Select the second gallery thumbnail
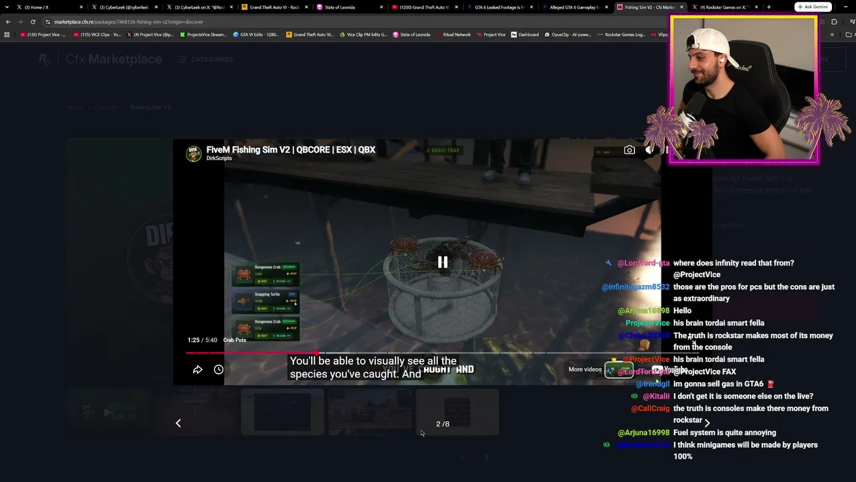 [196, 412]
